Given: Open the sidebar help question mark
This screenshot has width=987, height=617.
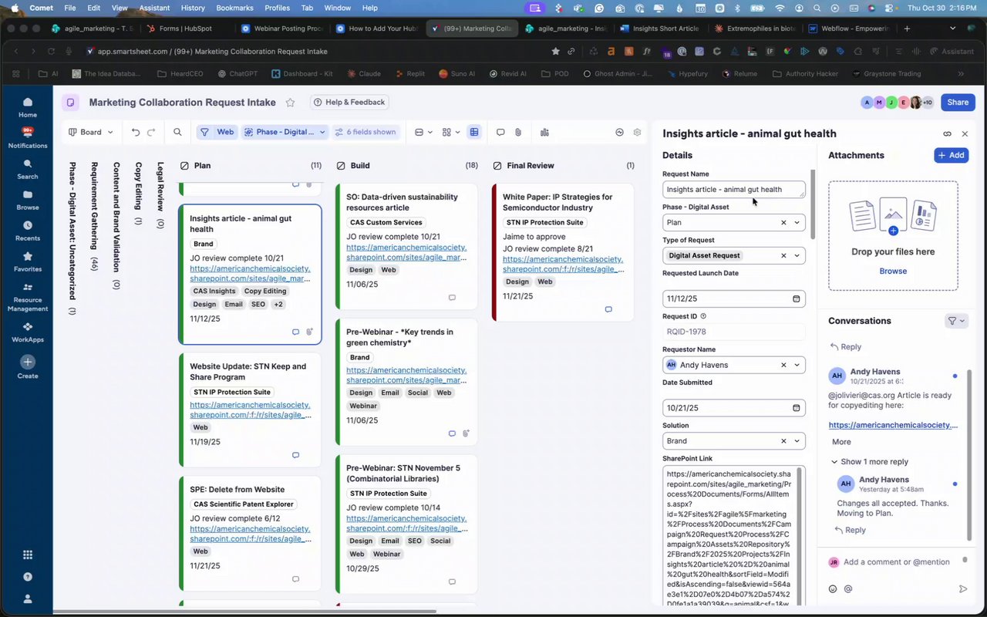Looking at the screenshot, I should click(x=28, y=576).
